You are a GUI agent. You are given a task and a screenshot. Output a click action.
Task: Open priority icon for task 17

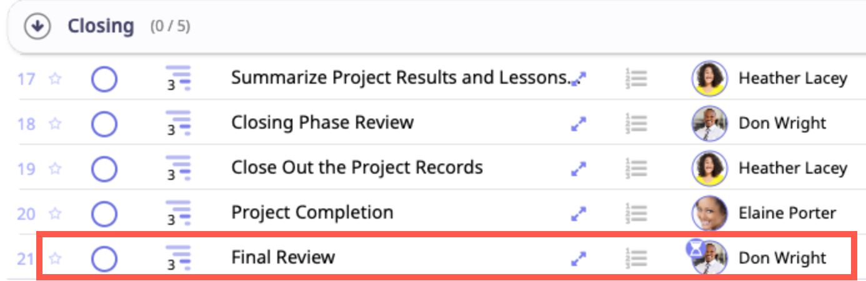pos(178,79)
